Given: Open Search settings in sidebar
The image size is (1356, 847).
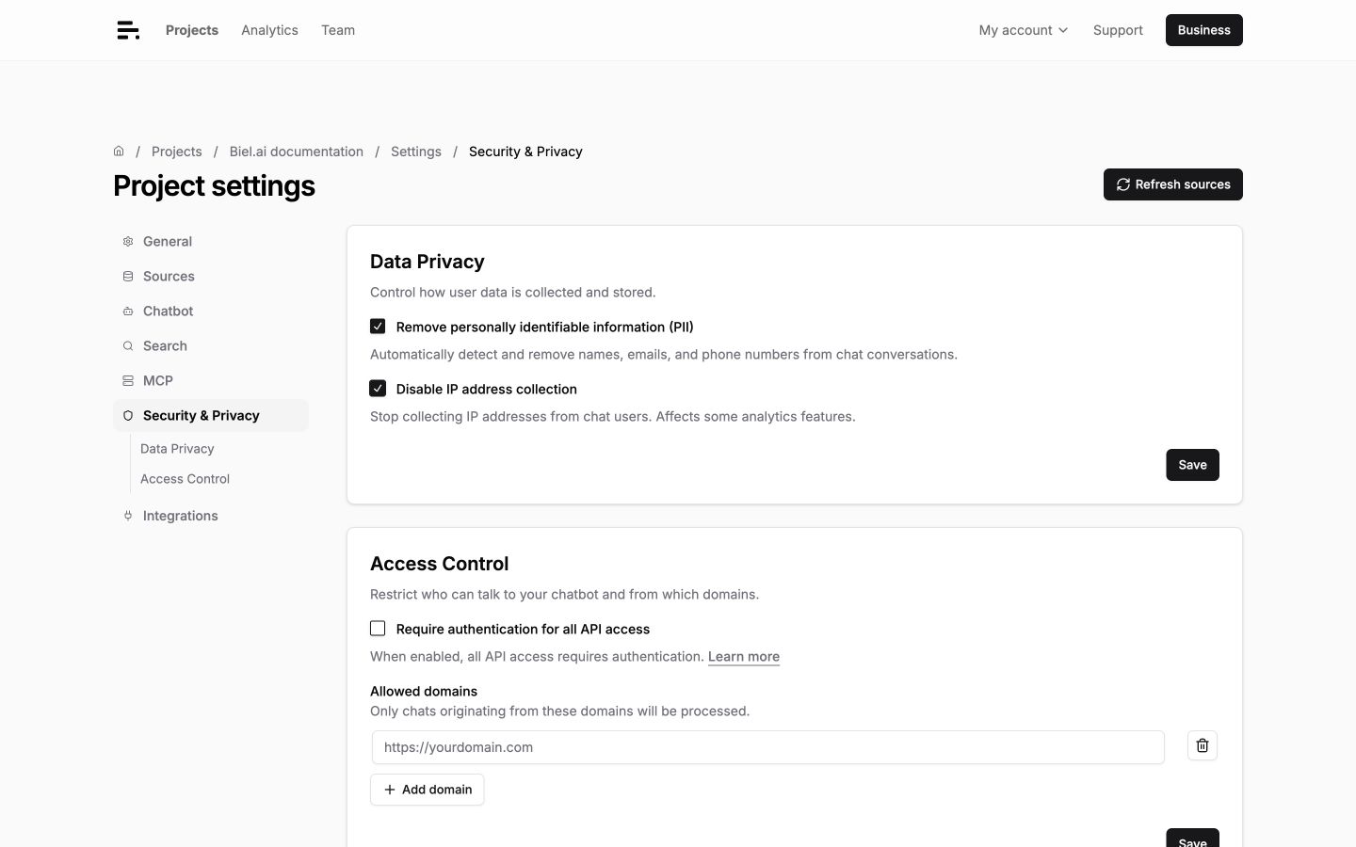Looking at the screenshot, I should tap(211, 346).
